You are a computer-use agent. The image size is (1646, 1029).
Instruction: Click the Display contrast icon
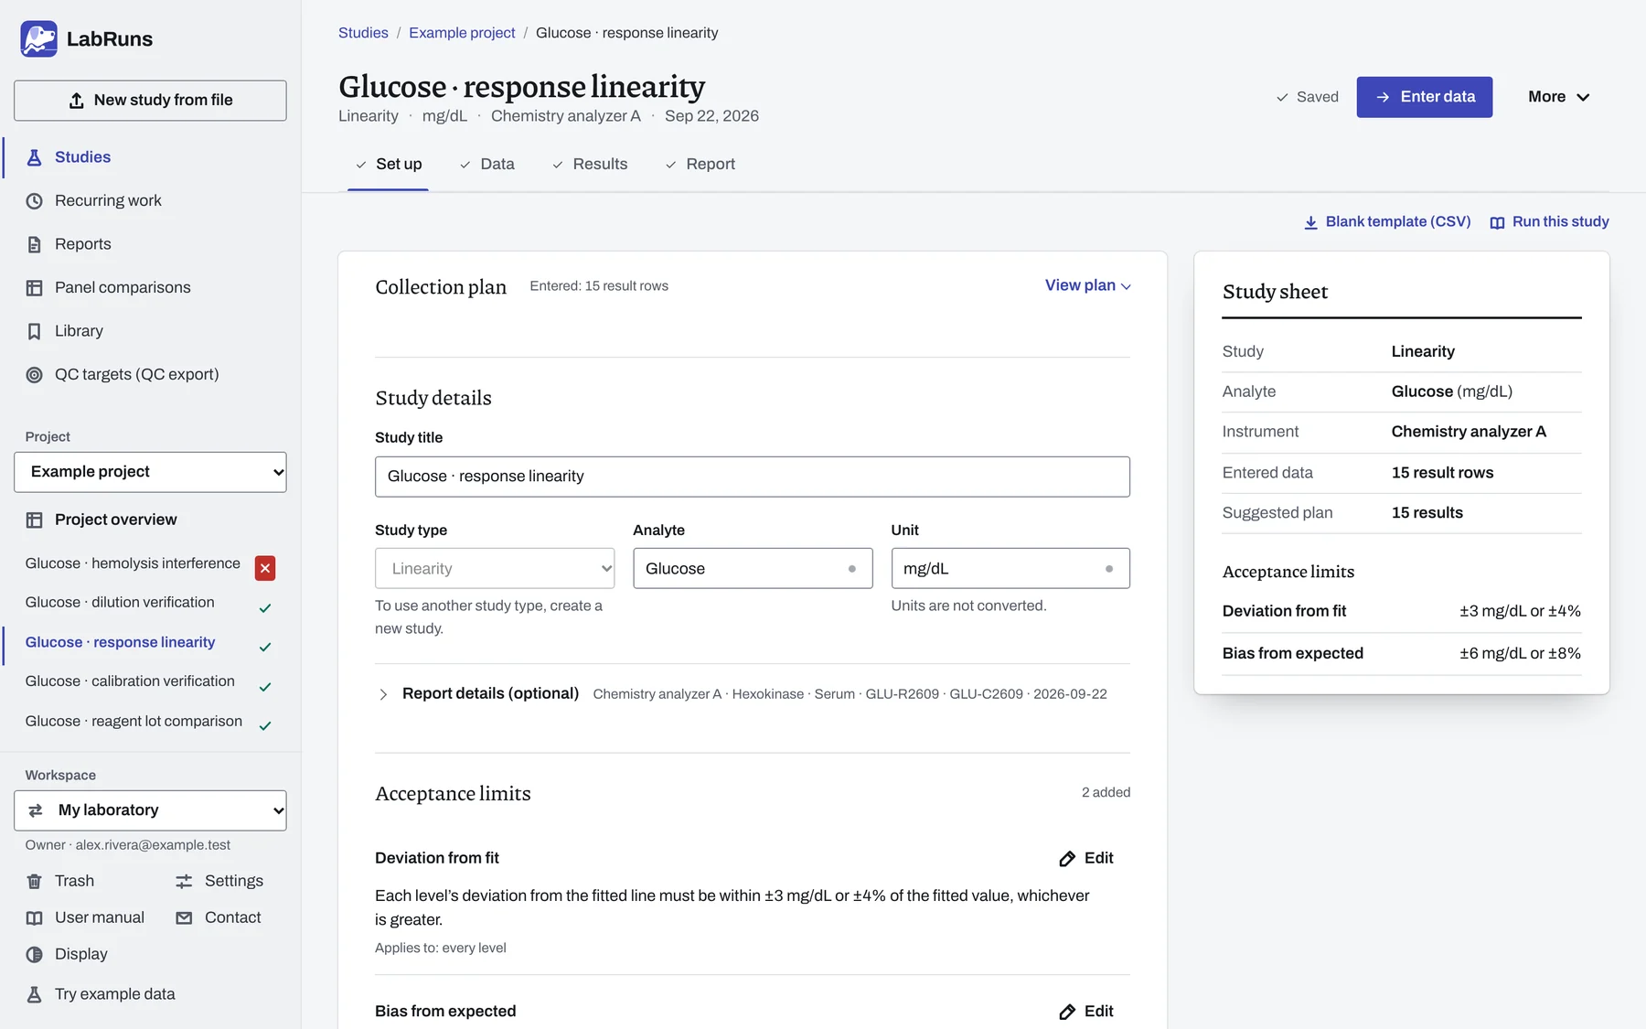pyautogui.click(x=34, y=954)
